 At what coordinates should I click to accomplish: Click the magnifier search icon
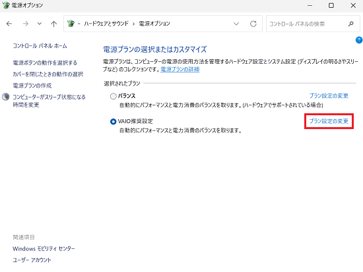point(351,24)
